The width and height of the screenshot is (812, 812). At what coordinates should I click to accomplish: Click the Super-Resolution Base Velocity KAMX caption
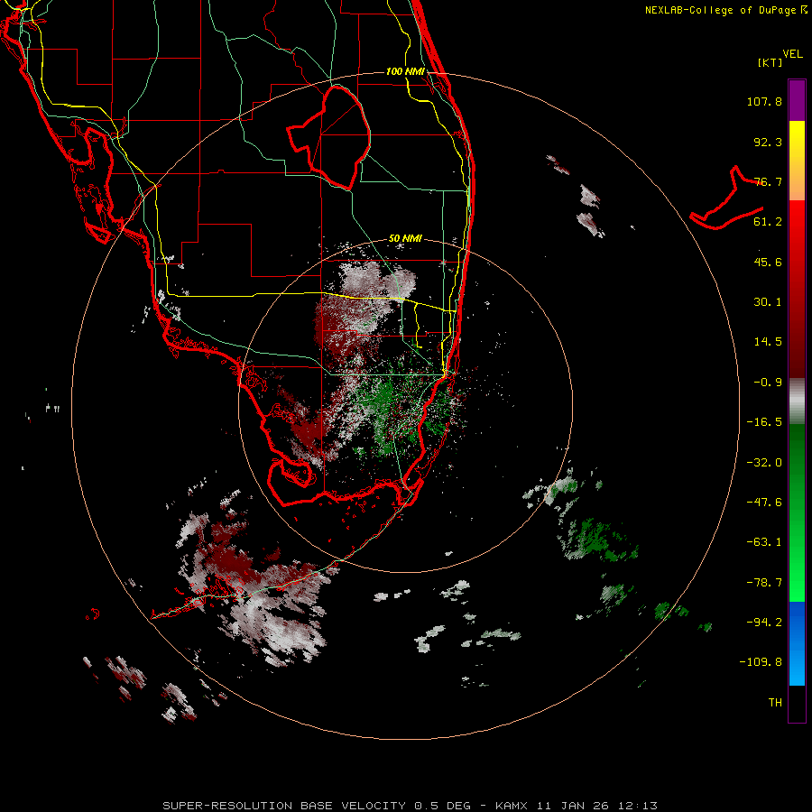(411, 806)
